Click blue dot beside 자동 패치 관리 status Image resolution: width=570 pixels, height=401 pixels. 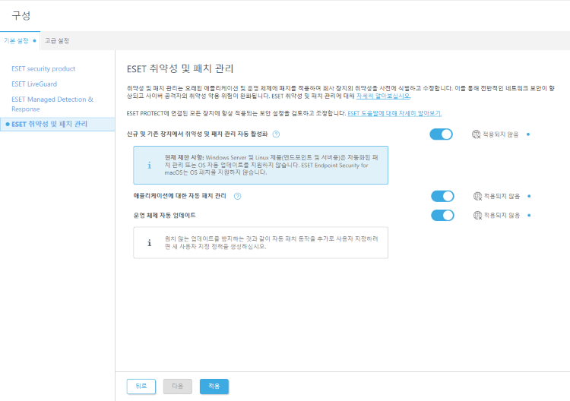(529, 196)
